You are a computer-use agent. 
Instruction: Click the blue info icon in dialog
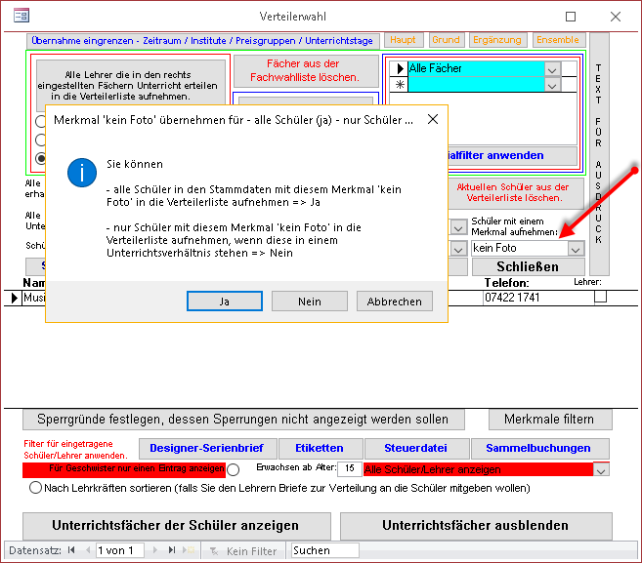(81, 173)
